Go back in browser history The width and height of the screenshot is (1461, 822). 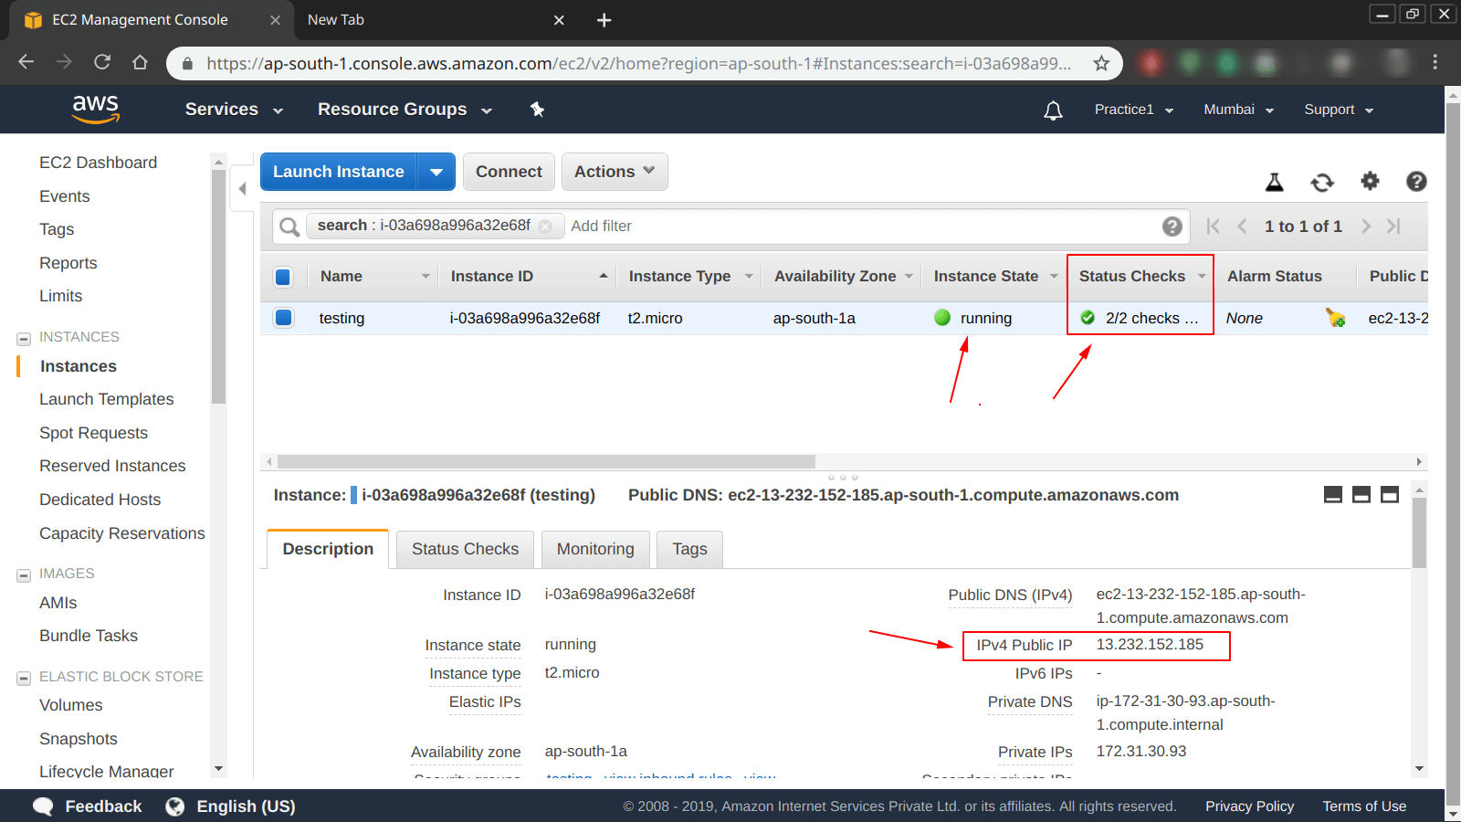pos(26,62)
